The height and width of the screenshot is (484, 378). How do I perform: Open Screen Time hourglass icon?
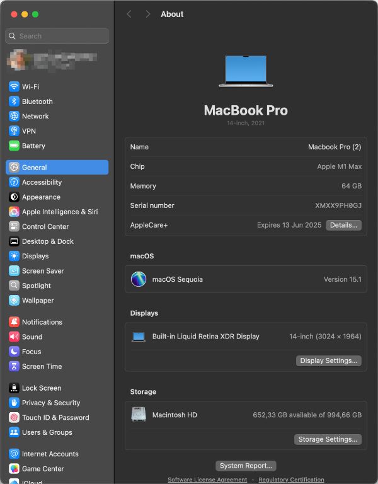(x=14, y=366)
